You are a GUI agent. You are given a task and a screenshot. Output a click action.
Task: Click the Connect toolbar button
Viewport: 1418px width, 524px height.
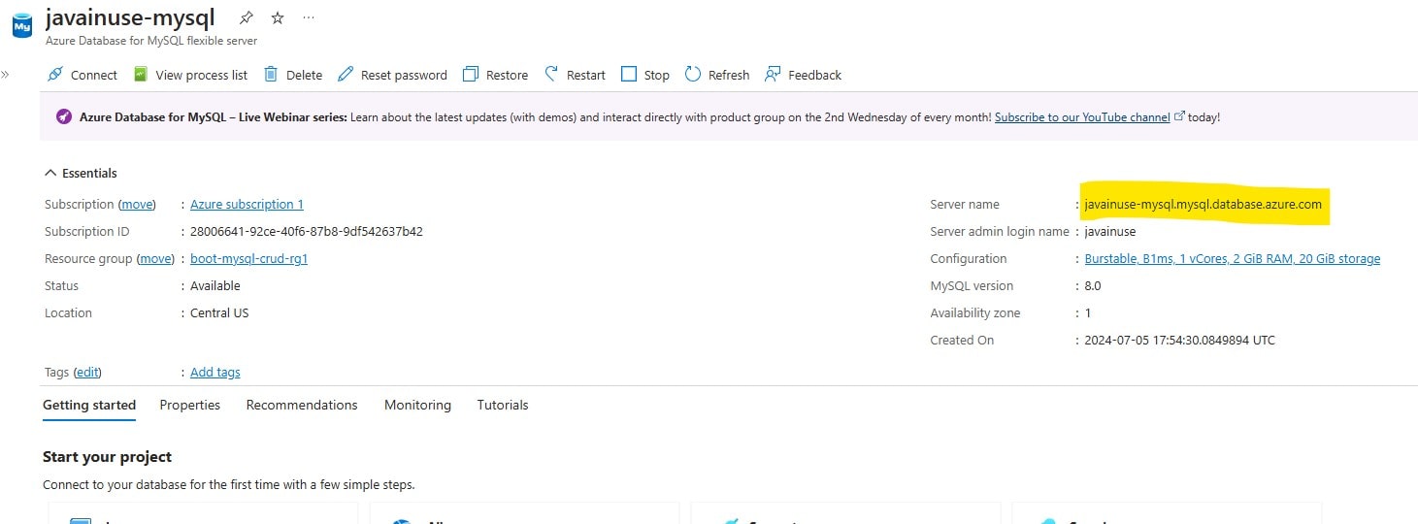82,75
